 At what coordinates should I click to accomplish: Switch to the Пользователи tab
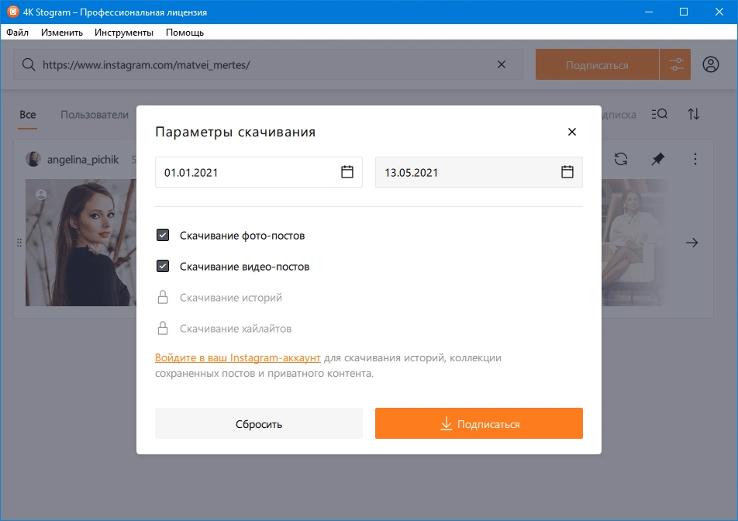tap(95, 115)
